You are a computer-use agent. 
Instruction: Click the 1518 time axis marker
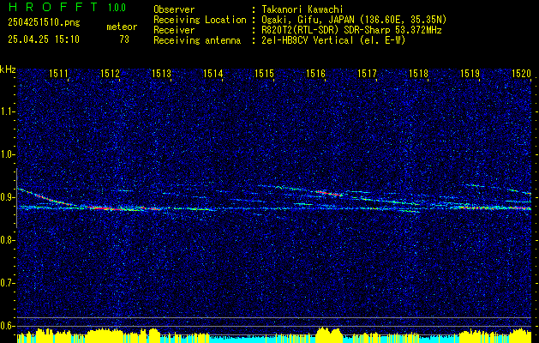(419, 73)
